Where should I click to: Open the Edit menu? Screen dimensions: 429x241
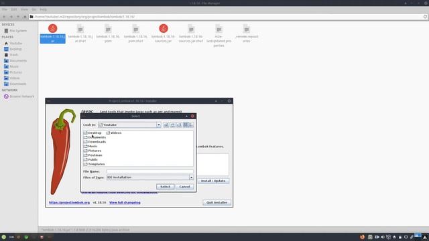14,9
